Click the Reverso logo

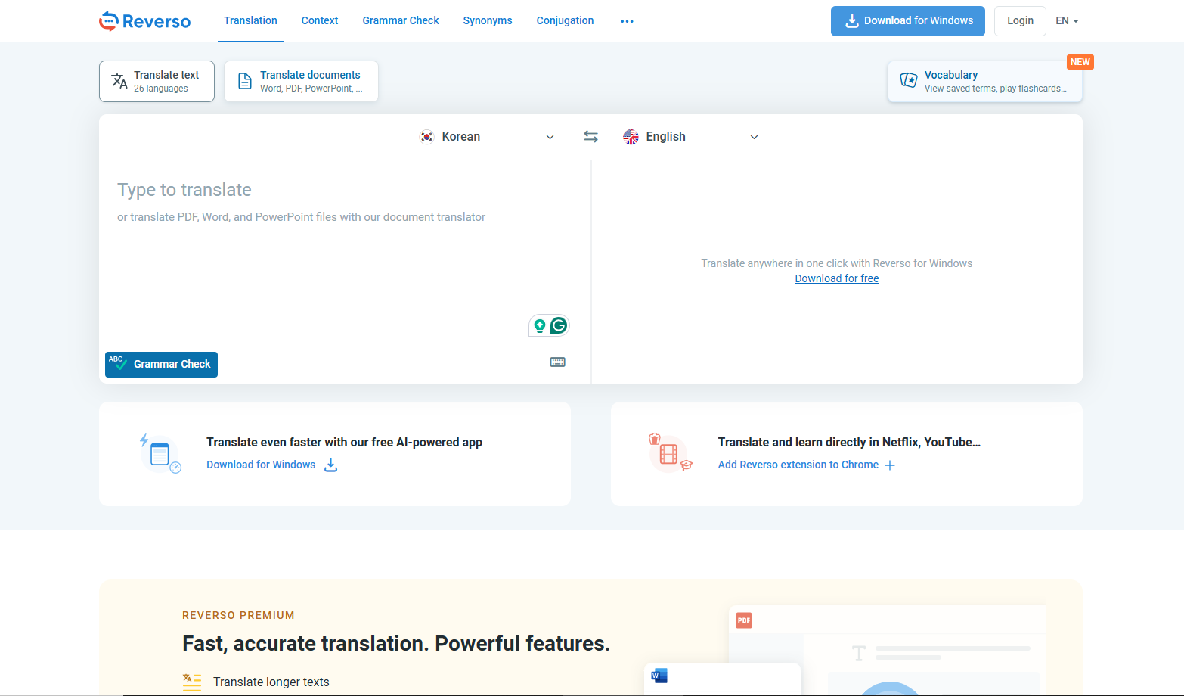point(144,20)
